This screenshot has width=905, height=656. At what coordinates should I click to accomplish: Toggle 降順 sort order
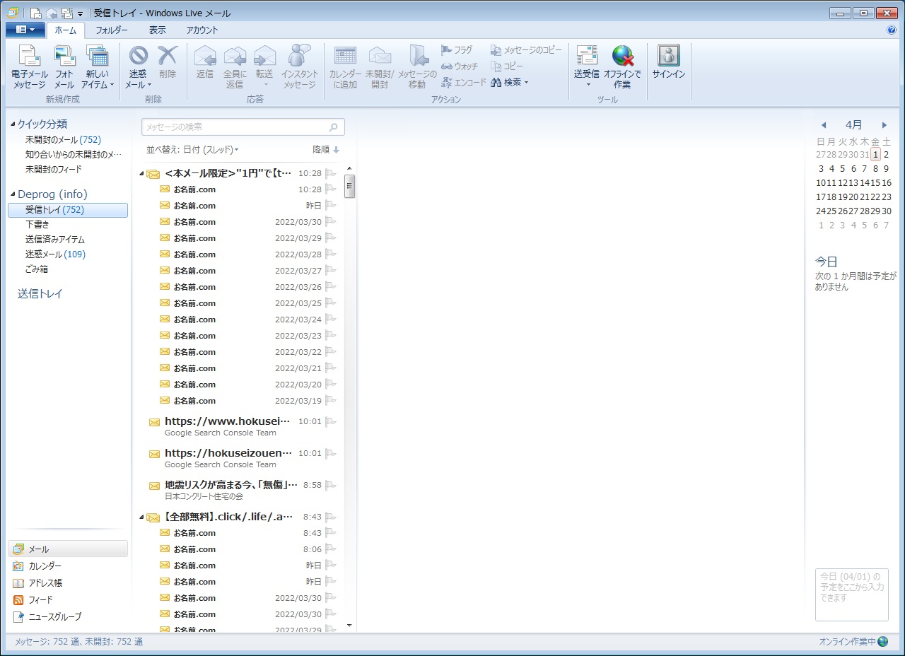(x=326, y=150)
